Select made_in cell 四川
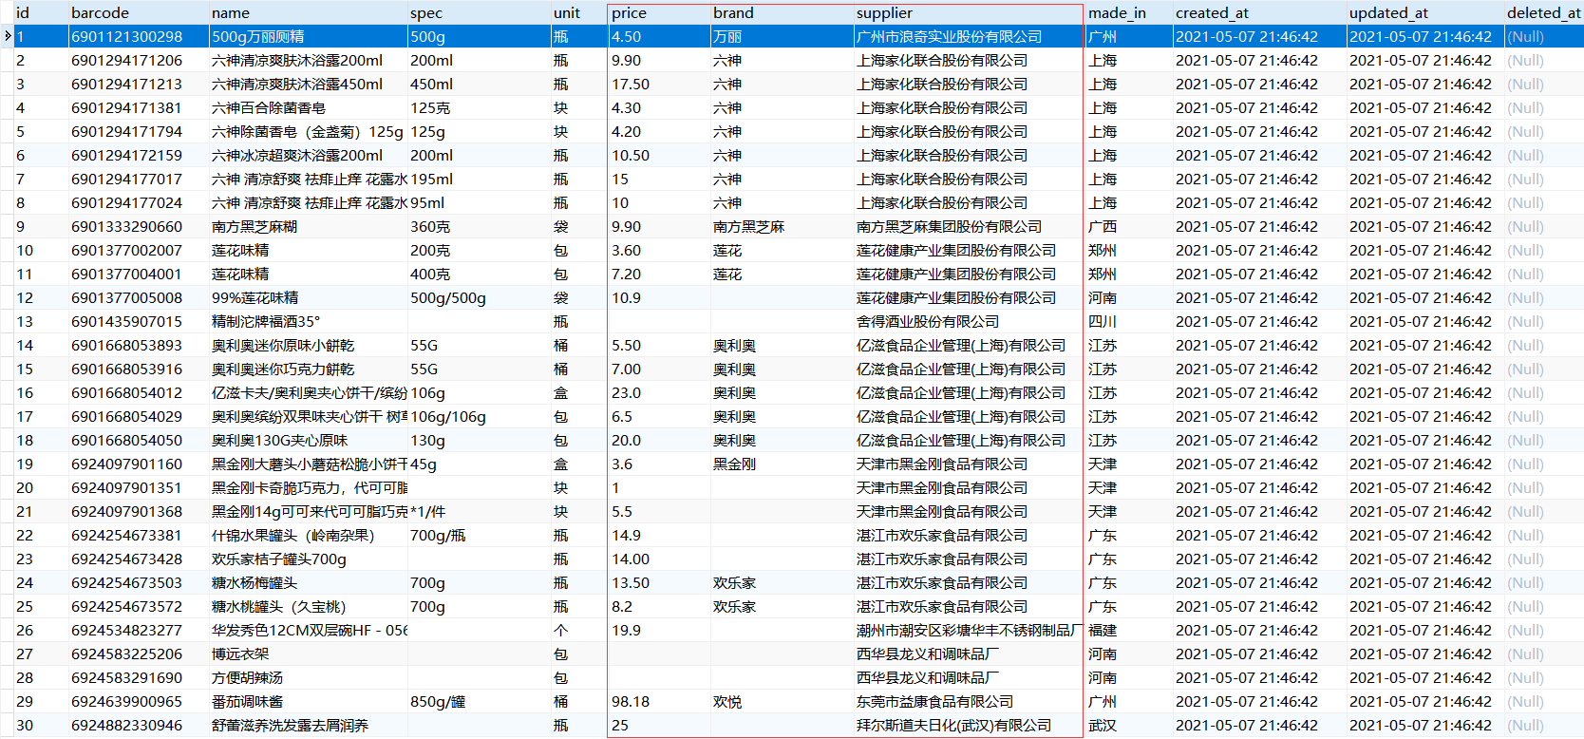1584x739 pixels. coord(1129,321)
